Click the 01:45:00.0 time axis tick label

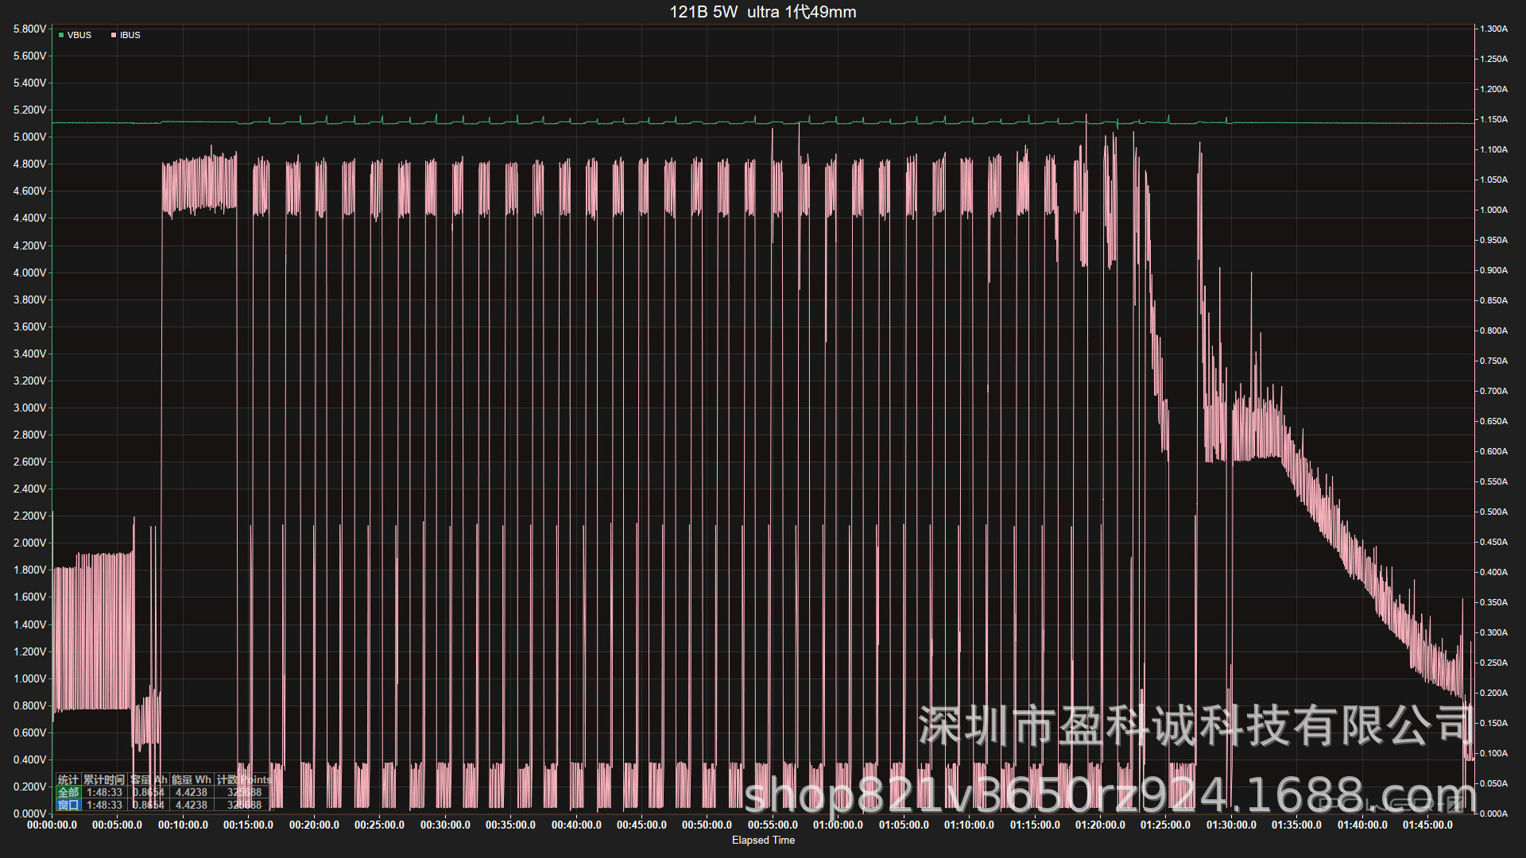pyautogui.click(x=1427, y=825)
